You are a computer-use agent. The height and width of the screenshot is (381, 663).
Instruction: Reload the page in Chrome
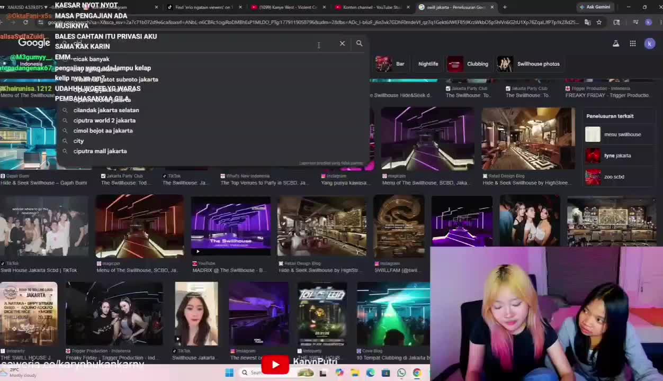coord(25,22)
